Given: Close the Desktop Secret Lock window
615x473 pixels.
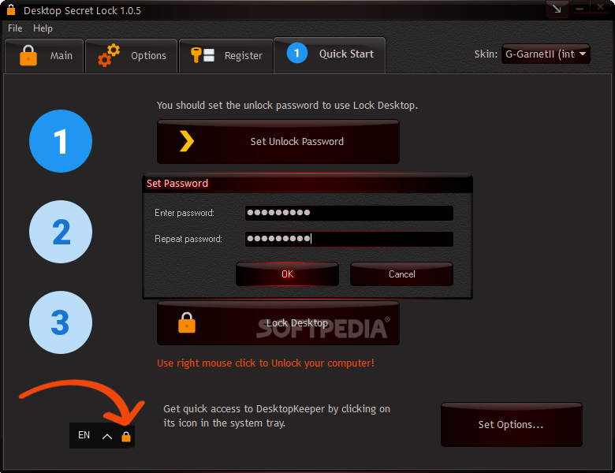Looking at the screenshot, I should [601, 7].
